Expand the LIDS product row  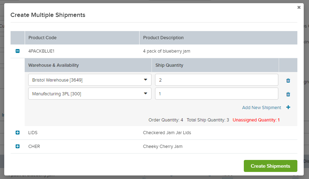[18, 132]
